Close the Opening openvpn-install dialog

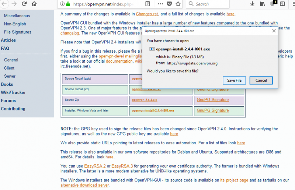coord(274,31)
